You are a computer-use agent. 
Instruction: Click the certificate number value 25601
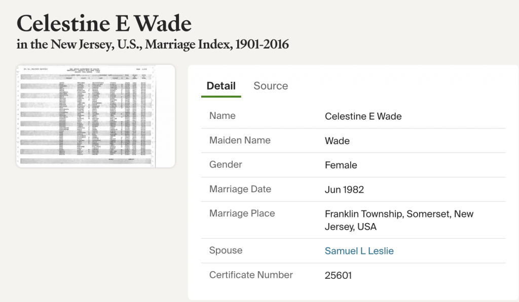[x=338, y=276]
